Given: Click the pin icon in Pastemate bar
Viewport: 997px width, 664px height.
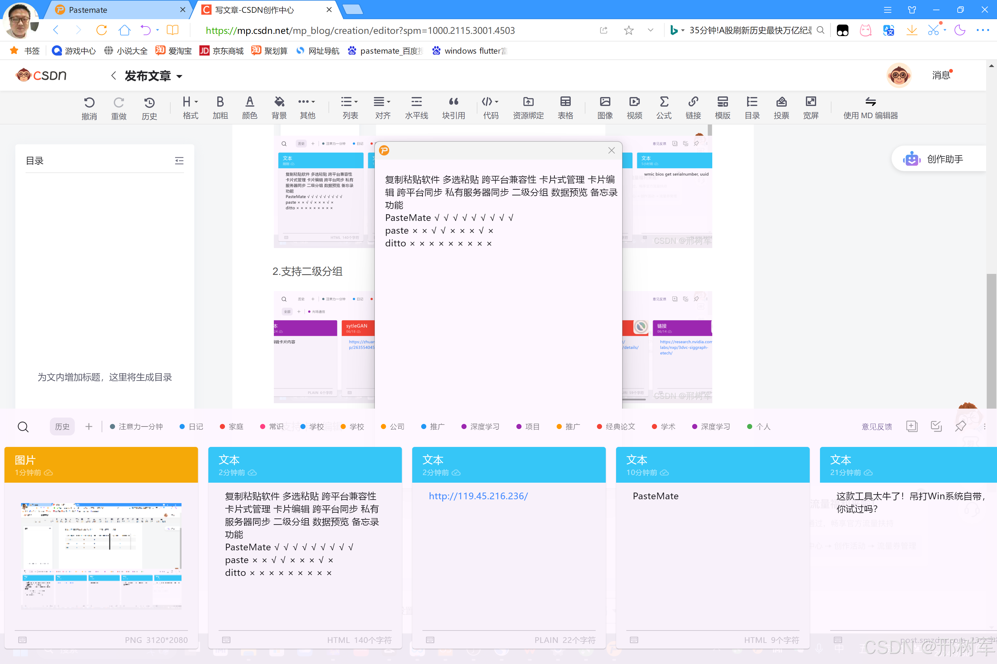Looking at the screenshot, I should [960, 426].
